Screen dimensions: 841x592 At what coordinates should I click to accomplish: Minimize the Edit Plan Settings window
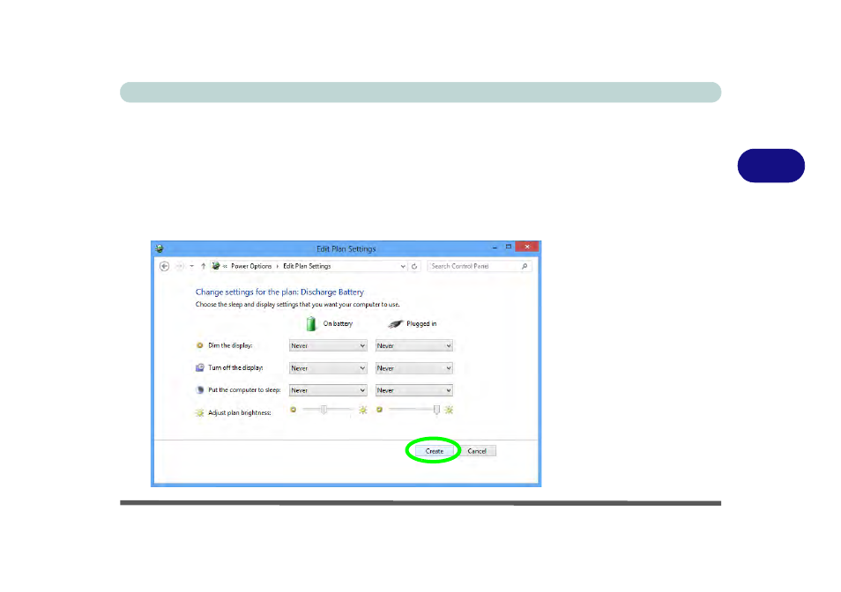(x=495, y=248)
